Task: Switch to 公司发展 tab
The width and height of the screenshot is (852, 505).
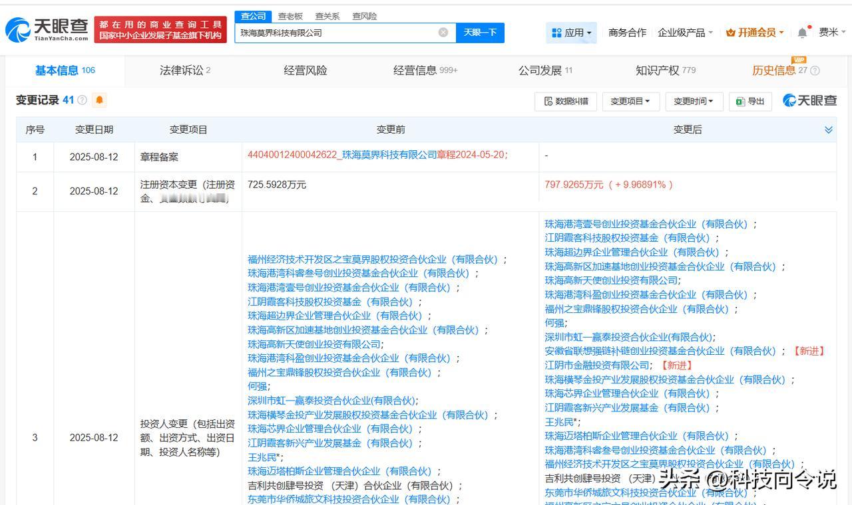Action: coord(545,70)
